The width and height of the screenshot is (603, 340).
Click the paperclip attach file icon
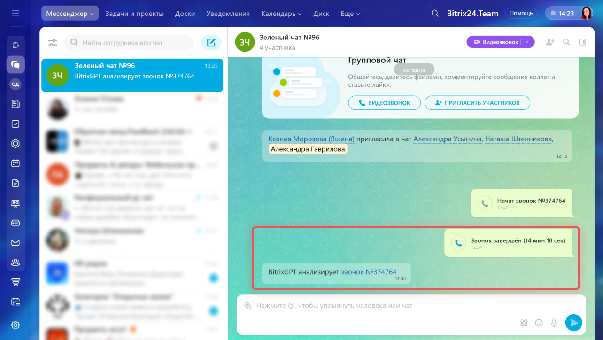click(x=248, y=306)
